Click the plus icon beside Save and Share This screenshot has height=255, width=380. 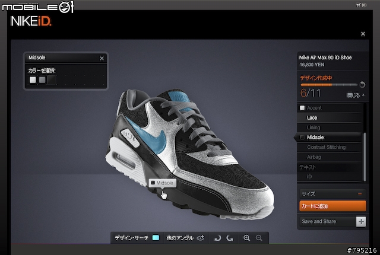tap(361, 222)
